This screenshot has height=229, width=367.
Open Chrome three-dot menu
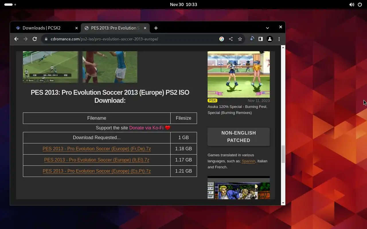(279, 39)
